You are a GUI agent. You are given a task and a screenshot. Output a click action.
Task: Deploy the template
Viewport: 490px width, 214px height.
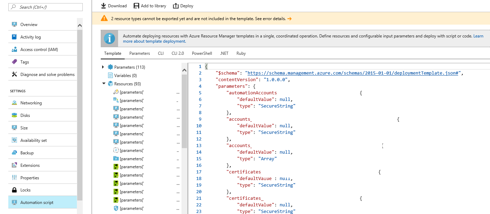coord(183,6)
